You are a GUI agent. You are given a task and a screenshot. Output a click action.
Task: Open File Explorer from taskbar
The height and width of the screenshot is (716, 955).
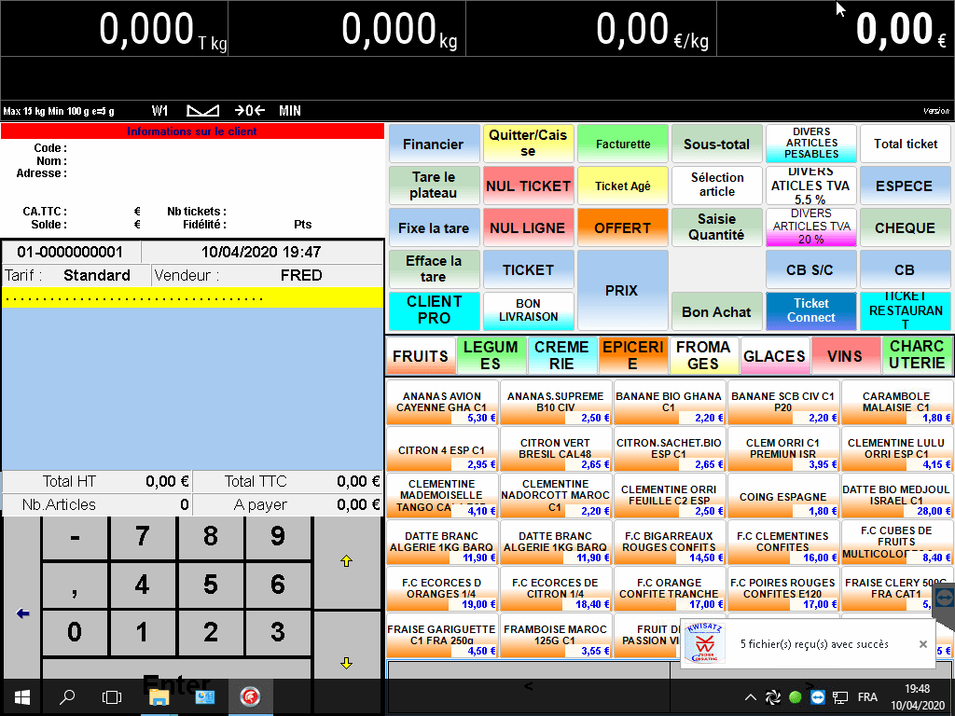159,697
